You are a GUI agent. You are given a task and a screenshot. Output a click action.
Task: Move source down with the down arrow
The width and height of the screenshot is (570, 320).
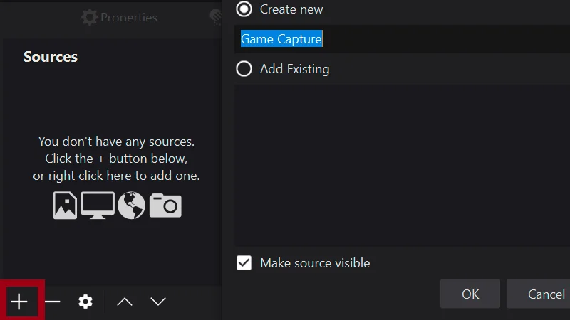click(158, 302)
